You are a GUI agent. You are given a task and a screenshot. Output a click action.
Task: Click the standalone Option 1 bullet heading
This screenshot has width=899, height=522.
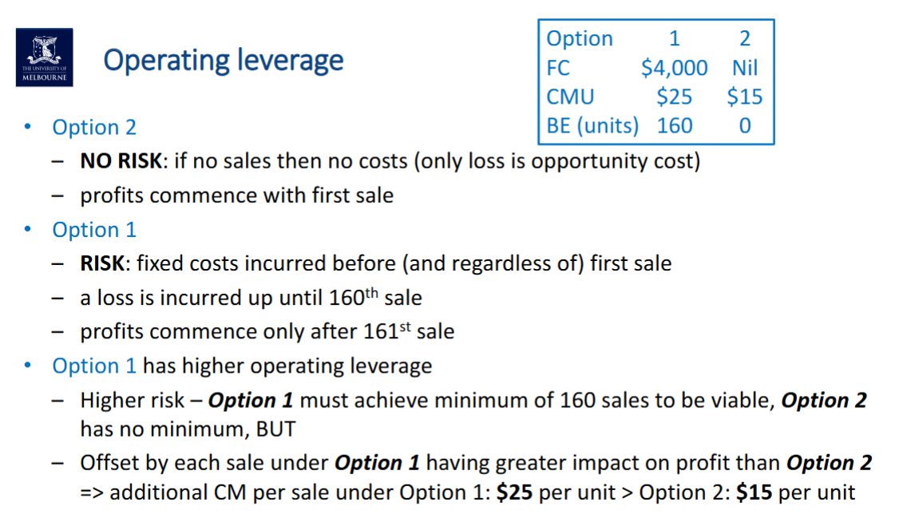pyautogui.click(x=94, y=230)
